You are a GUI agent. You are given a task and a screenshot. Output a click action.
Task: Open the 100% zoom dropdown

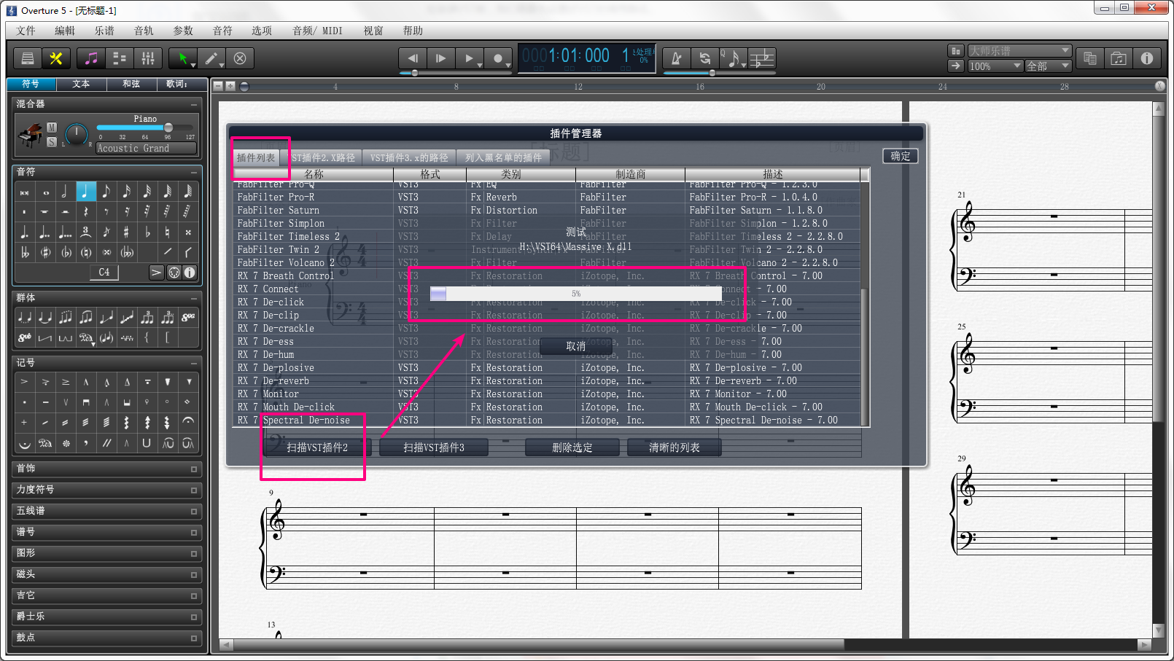(x=995, y=66)
